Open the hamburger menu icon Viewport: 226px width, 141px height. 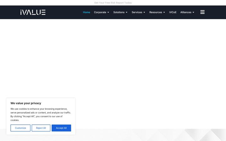[202, 12]
